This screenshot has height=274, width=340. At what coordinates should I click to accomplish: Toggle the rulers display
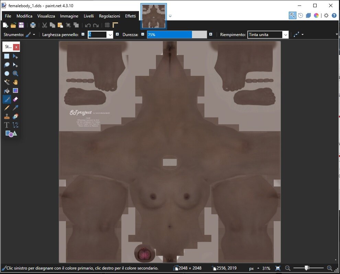click(x=115, y=25)
